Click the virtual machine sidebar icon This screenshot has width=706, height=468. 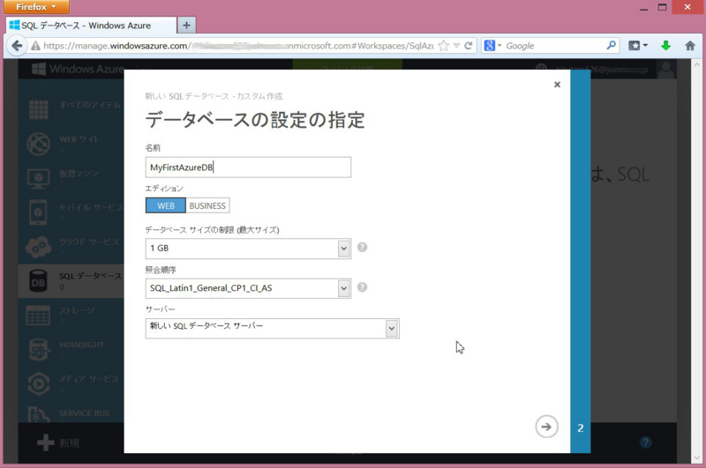point(38,179)
